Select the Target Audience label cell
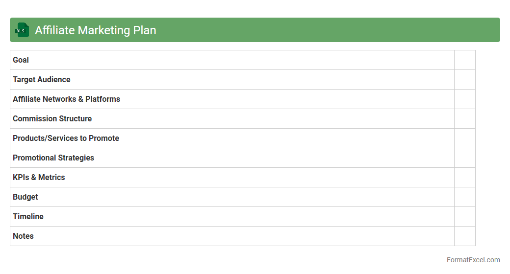 tap(42, 79)
